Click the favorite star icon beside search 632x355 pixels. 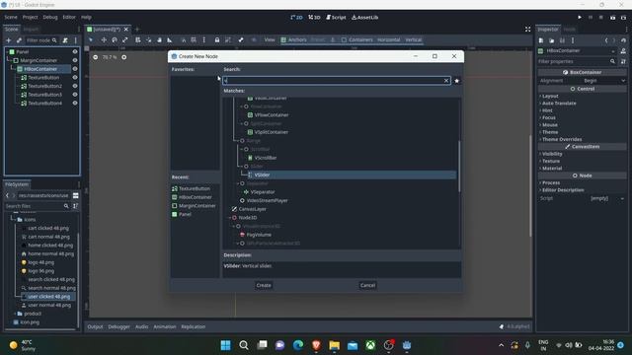(x=456, y=81)
